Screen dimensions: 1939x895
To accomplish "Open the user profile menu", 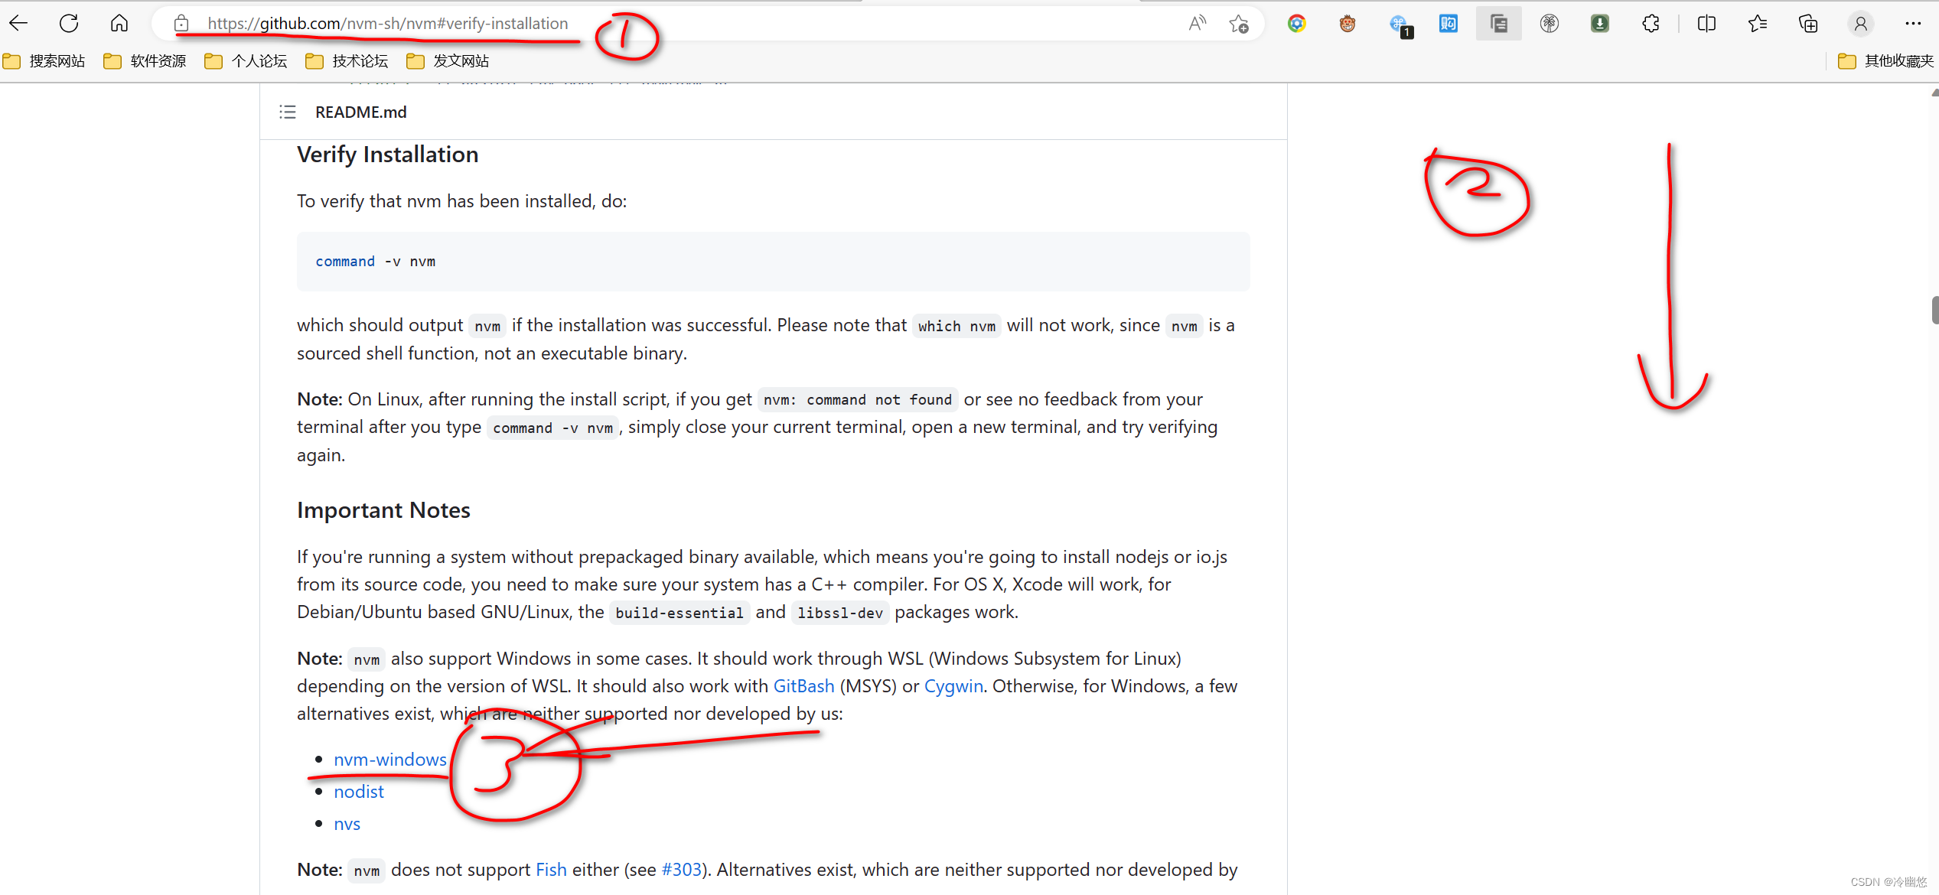I will pos(1861,24).
